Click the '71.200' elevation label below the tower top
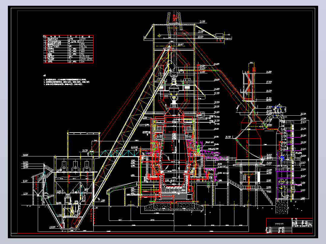 (x=200, y=32)
